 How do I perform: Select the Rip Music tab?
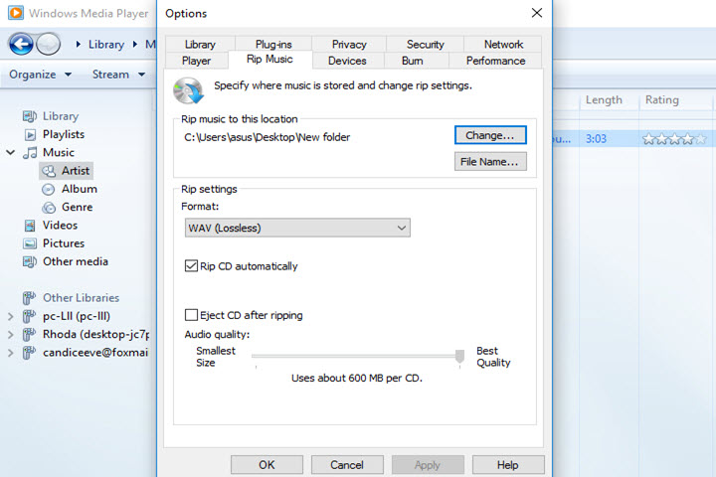269,60
